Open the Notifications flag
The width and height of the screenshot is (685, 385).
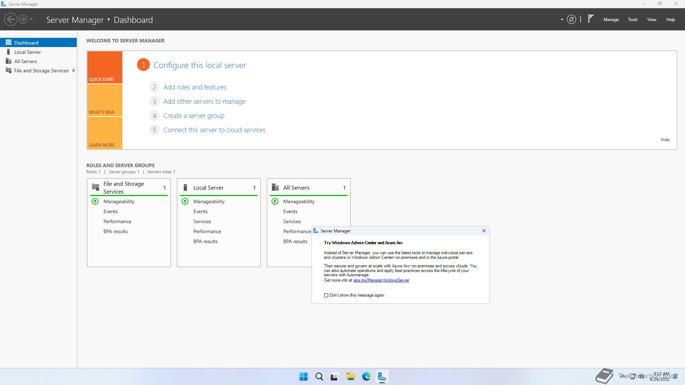(x=591, y=19)
